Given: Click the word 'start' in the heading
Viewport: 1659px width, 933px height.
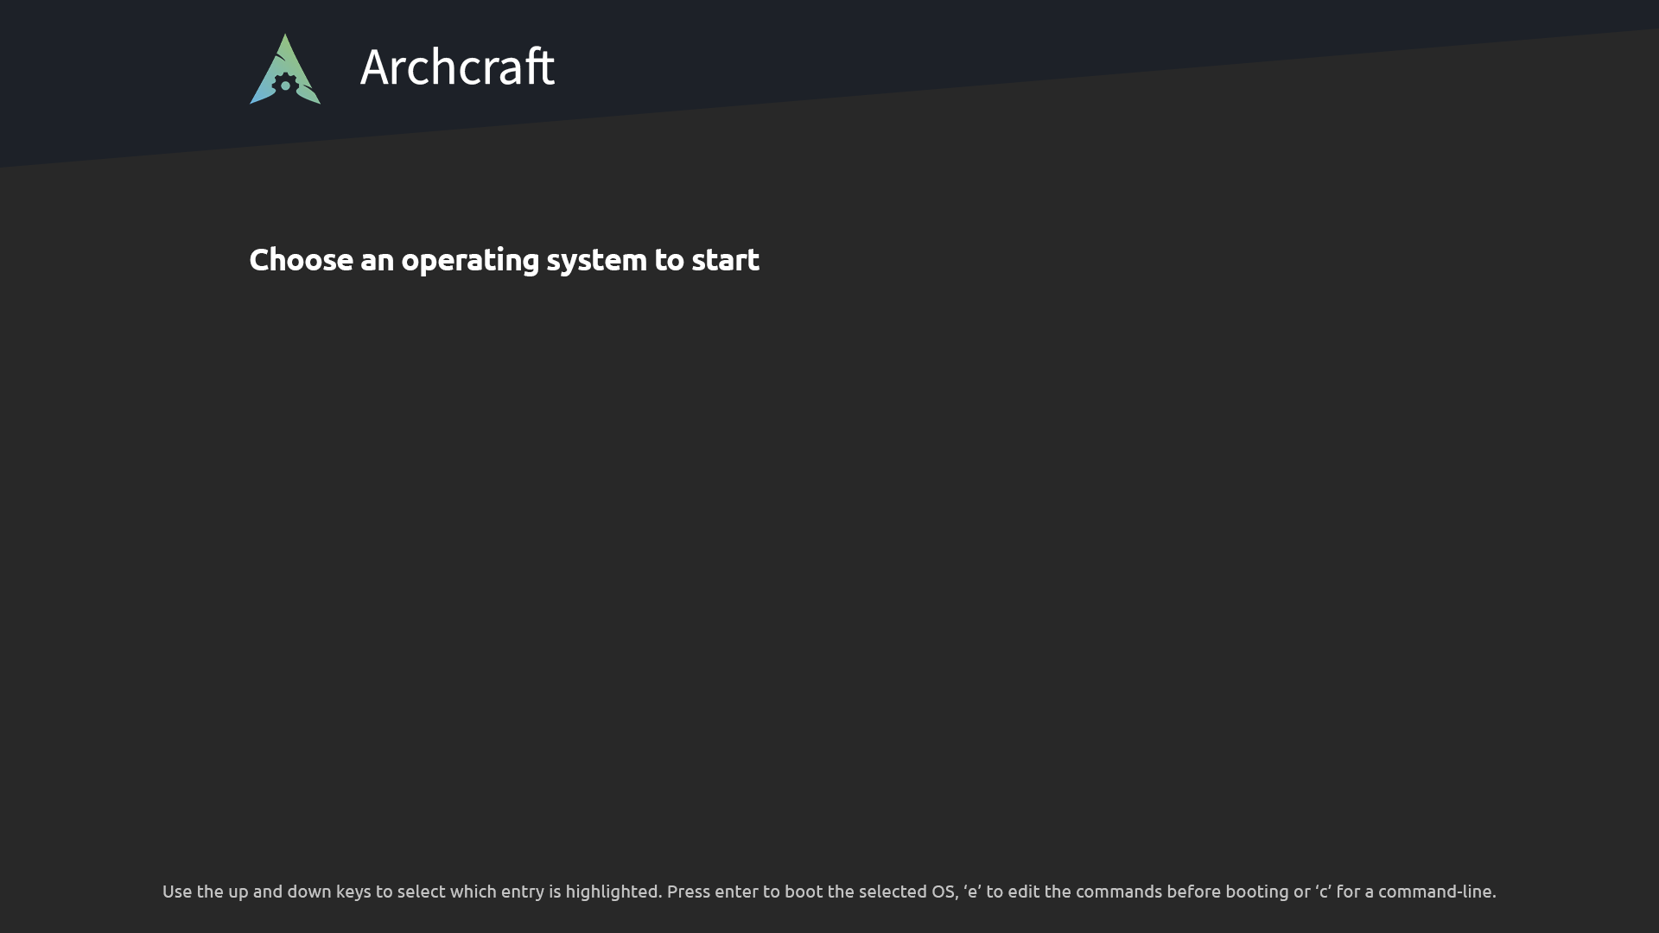Looking at the screenshot, I should [x=725, y=260].
